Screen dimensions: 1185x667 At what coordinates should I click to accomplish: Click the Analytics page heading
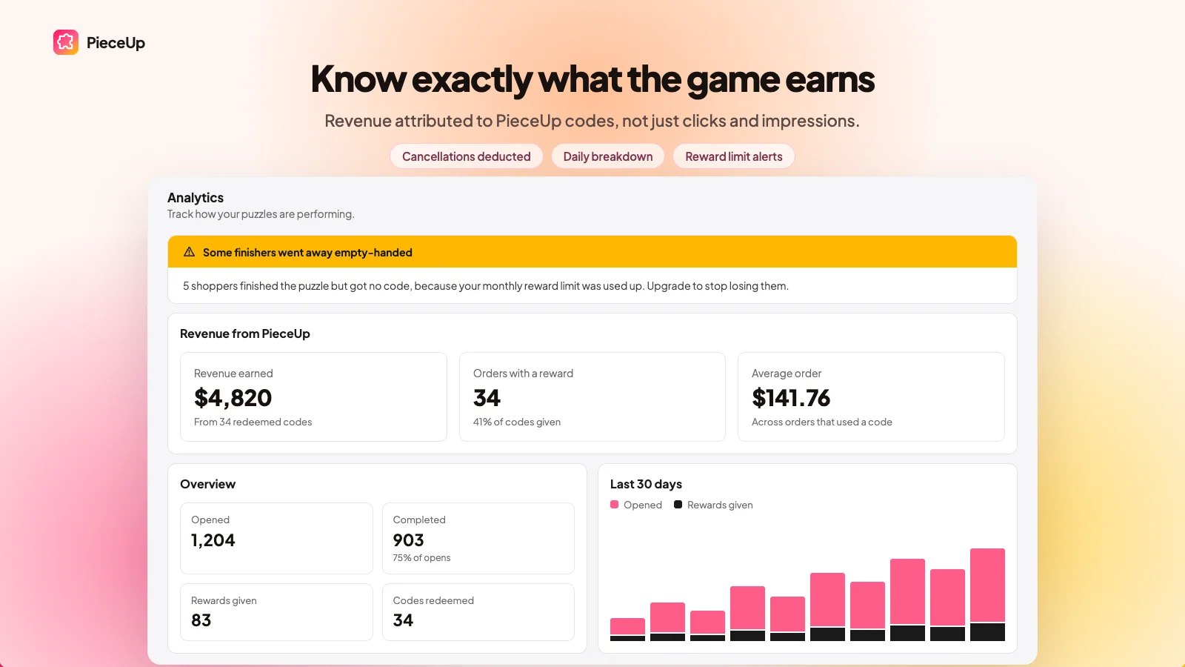point(196,198)
